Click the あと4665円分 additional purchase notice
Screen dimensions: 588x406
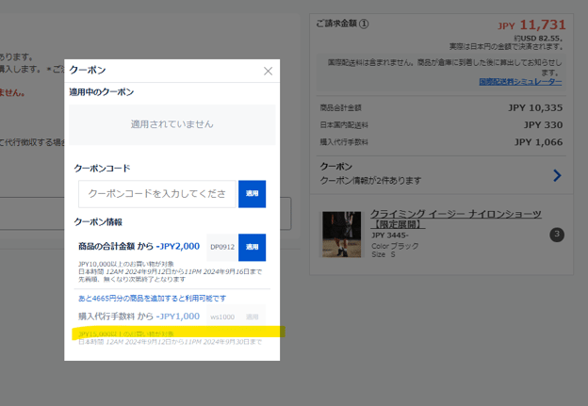tap(152, 298)
